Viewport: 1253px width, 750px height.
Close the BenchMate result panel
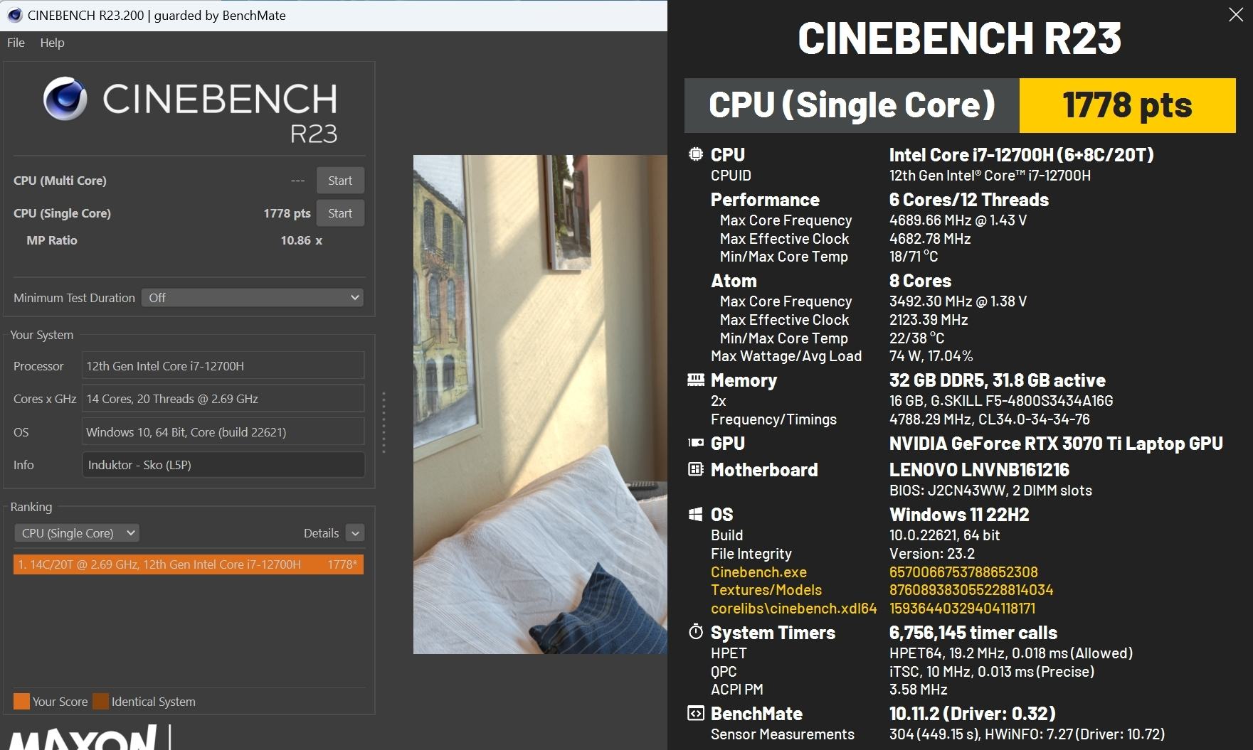point(1236,15)
